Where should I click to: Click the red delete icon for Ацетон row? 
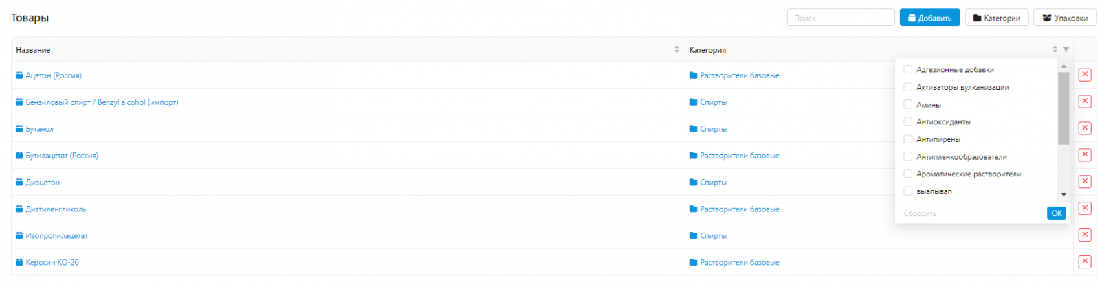[x=1085, y=75]
